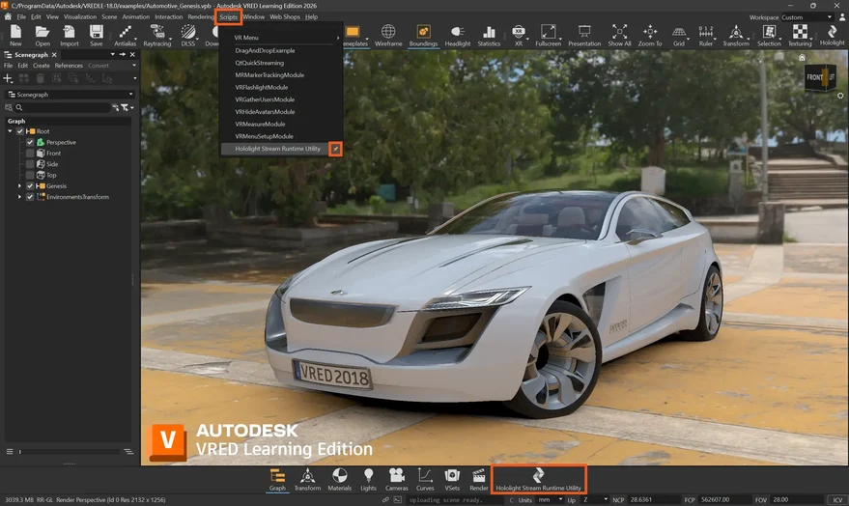Viewport: 849px width, 506px height.
Task: Expand the Genesis tree node
Action: tap(19, 185)
